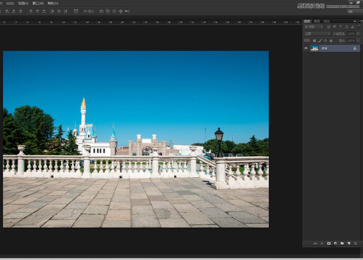
Task: Open the layer filter type dropdown
Action: click(313, 27)
